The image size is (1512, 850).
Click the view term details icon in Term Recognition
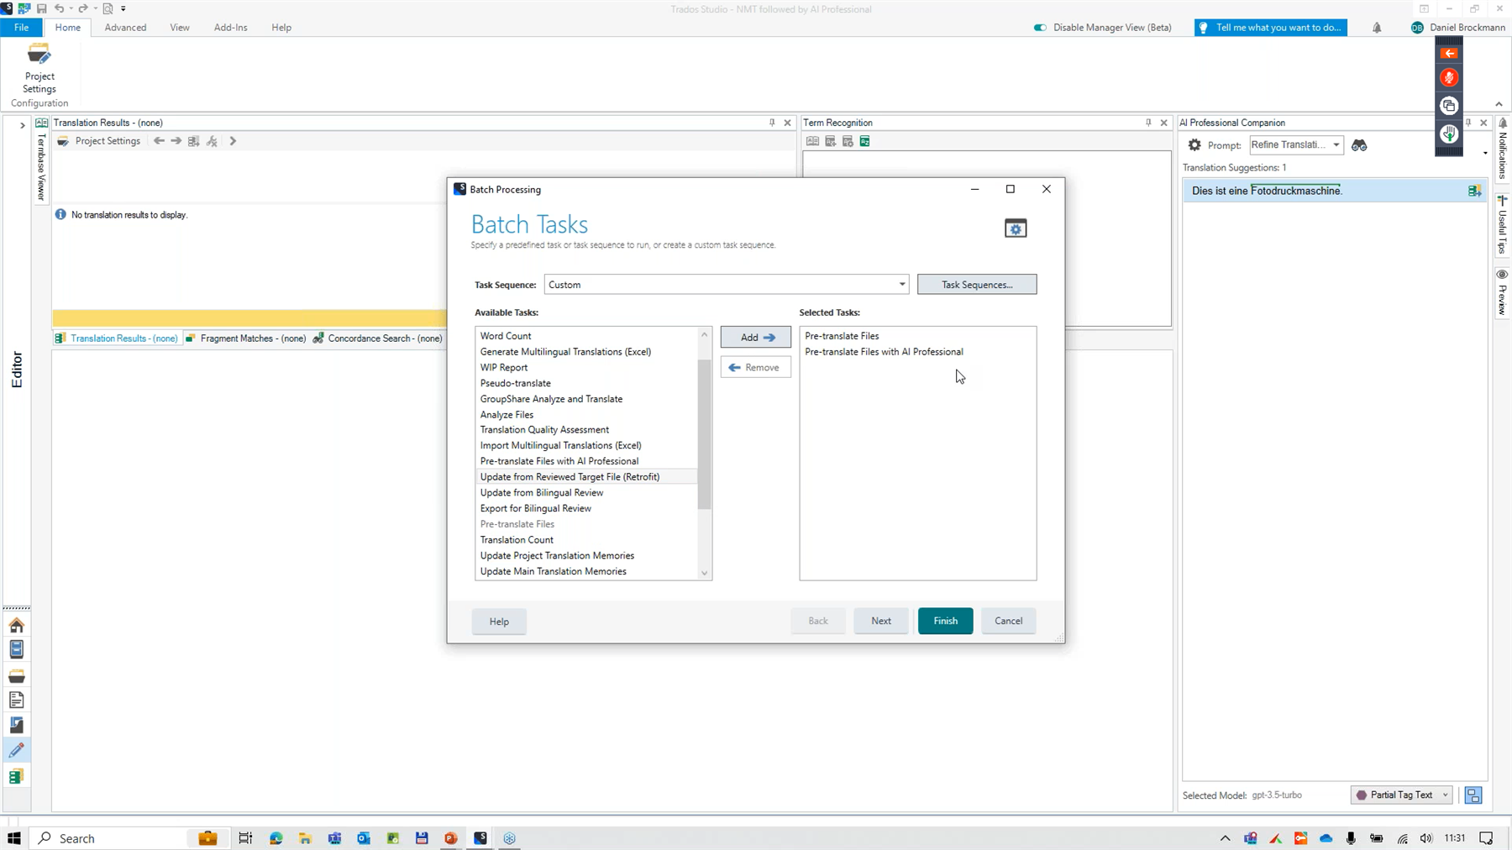pos(812,141)
